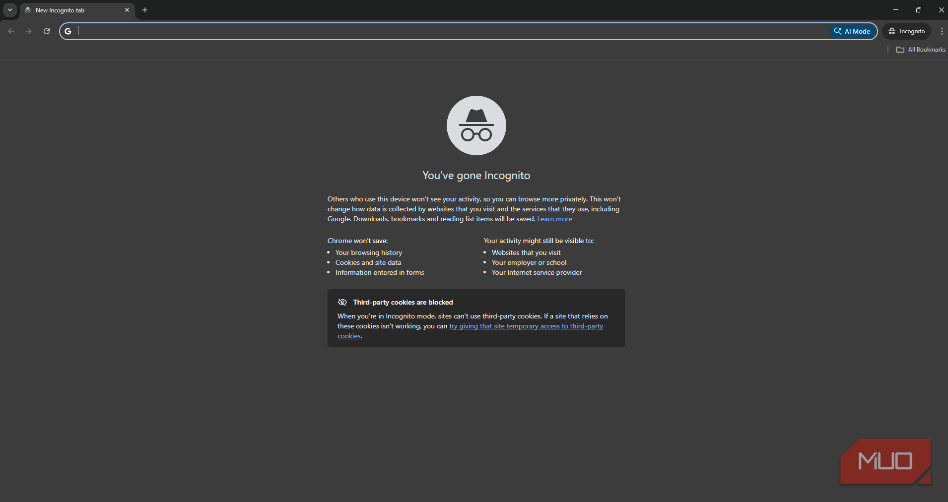
Task: Go back using the back arrow
Action: point(11,31)
